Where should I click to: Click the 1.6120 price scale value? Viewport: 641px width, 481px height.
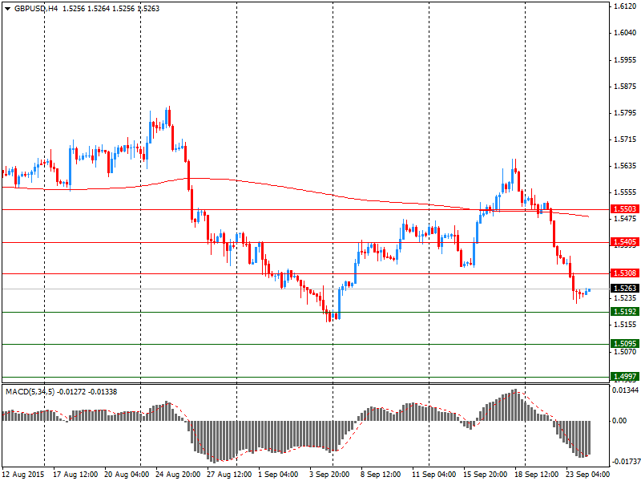click(626, 6)
